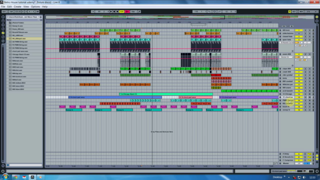Open the Hot-Swap browser icon
The height and width of the screenshot is (180, 320).
[3, 41]
